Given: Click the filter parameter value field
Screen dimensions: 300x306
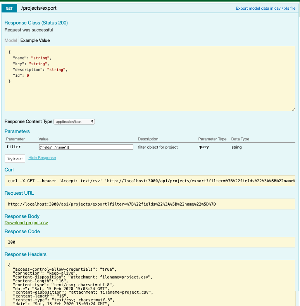Looking at the screenshot, I should pyautogui.click(x=86, y=147).
